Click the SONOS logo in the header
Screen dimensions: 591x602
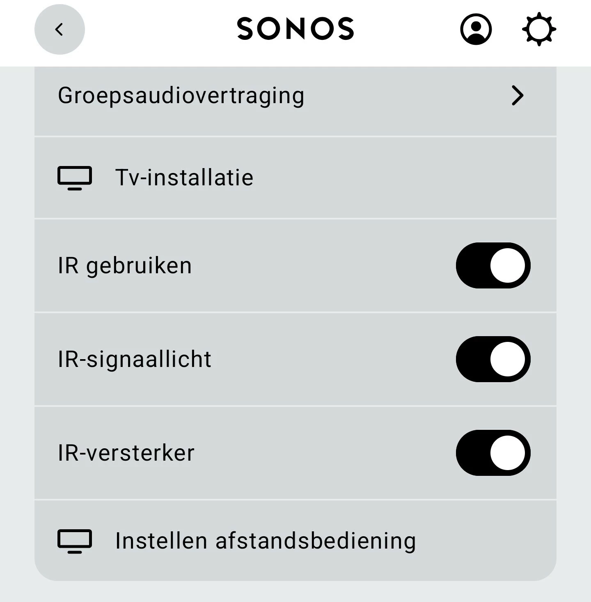coord(295,29)
